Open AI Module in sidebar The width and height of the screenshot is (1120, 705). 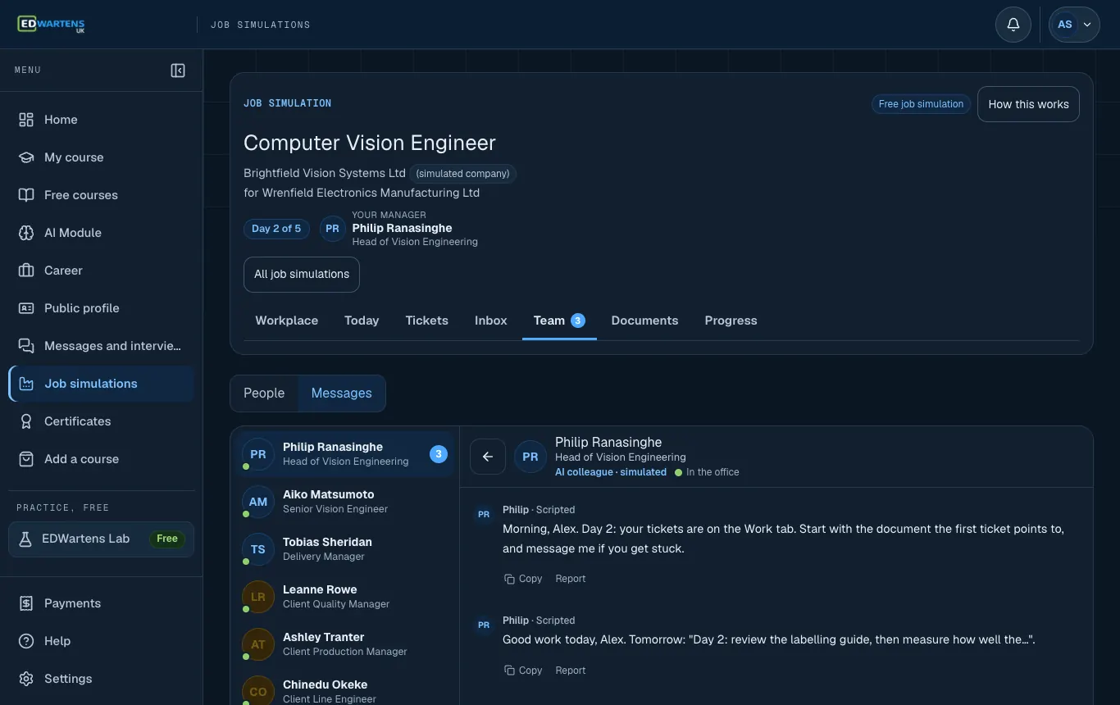click(x=102, y=233)
